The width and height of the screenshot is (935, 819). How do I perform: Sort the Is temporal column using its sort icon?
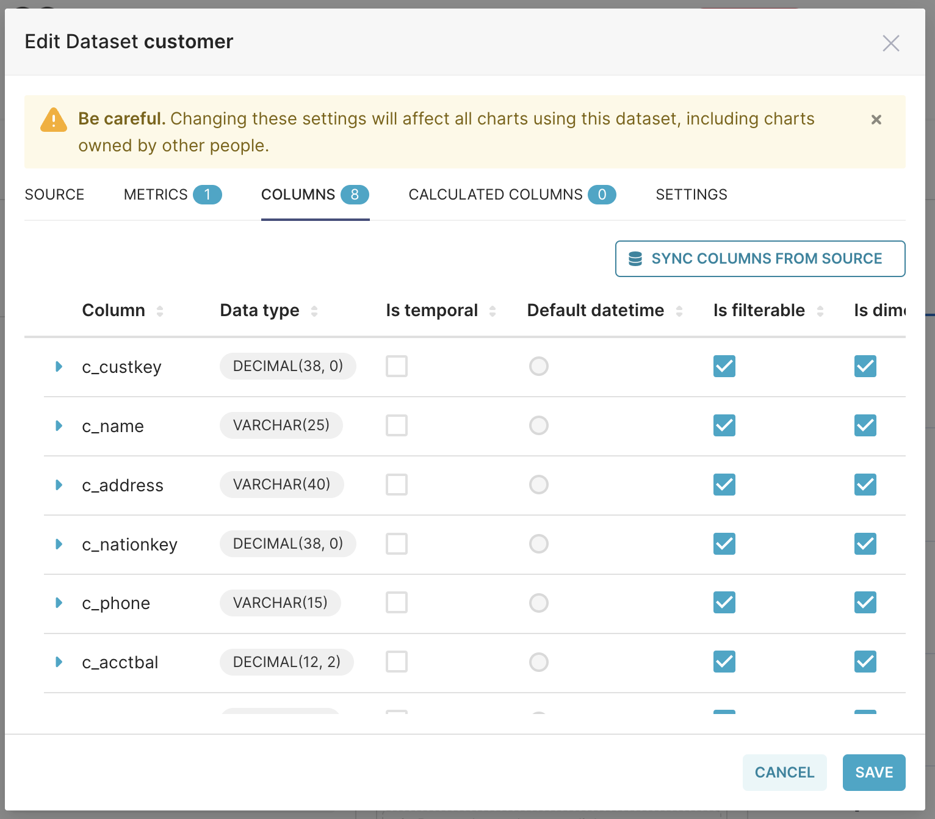[x=493, y=310]
